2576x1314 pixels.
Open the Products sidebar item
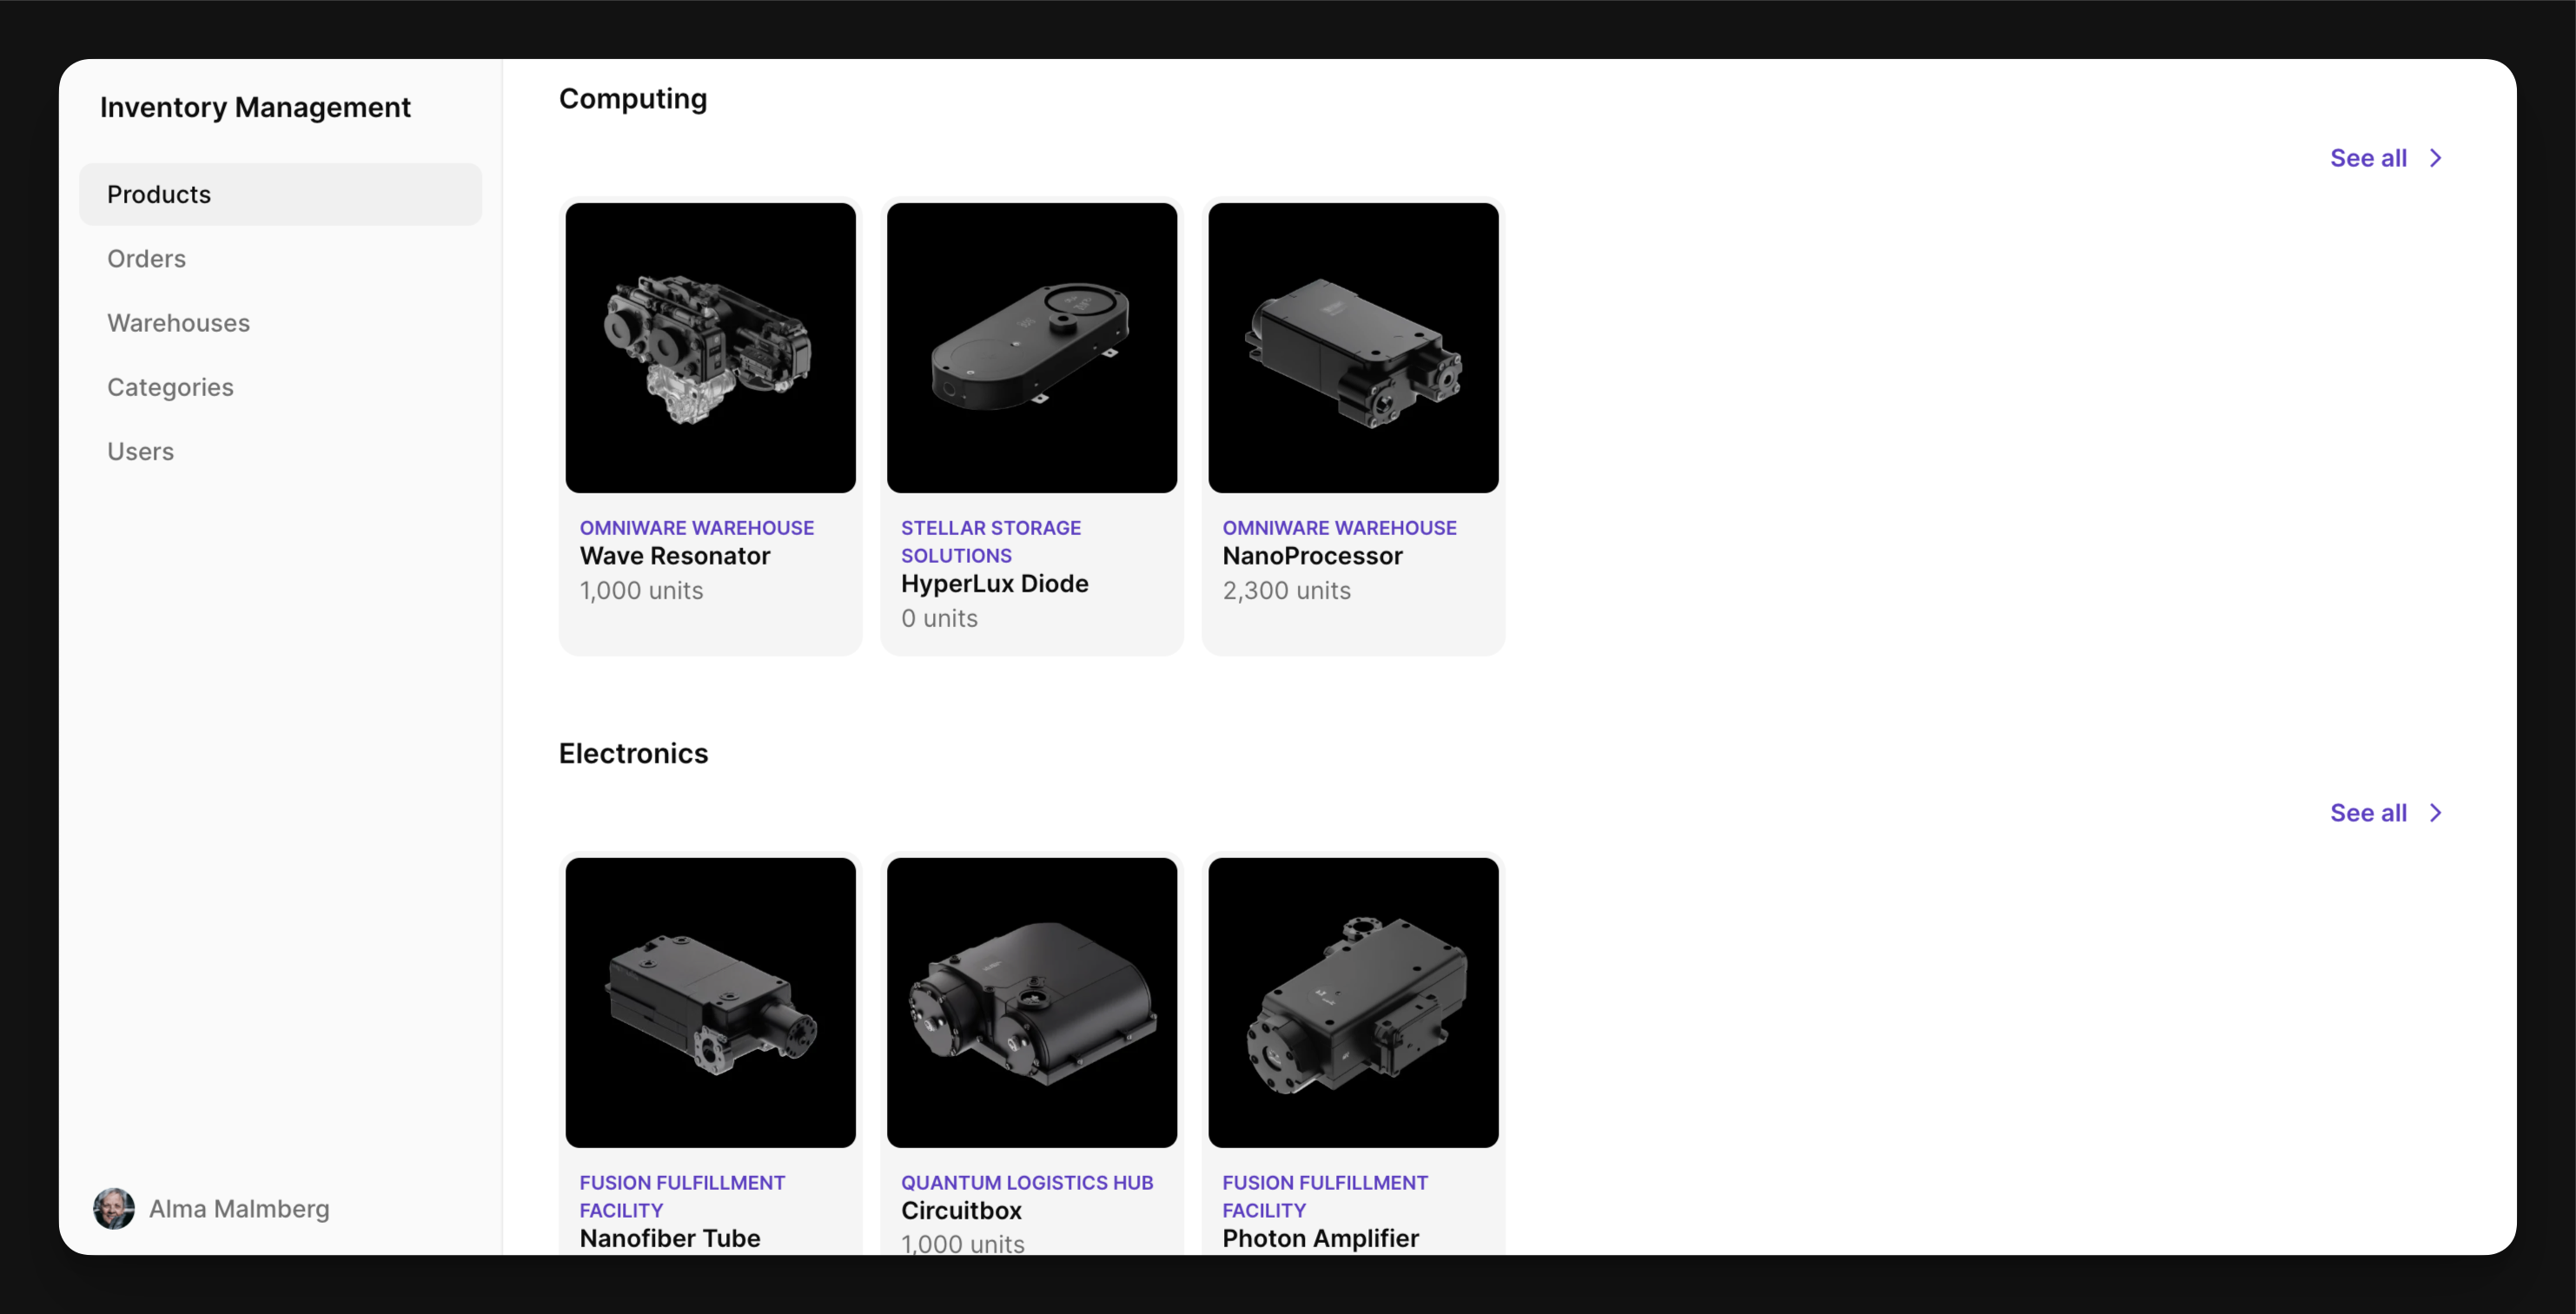280,194
